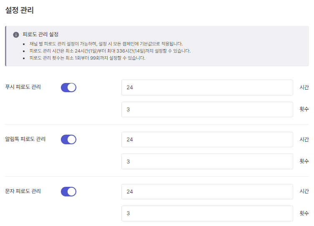Click the 푸시 피로도 시간 input field
This screenshot has height=226, width=314.
[x=207, y=88]
